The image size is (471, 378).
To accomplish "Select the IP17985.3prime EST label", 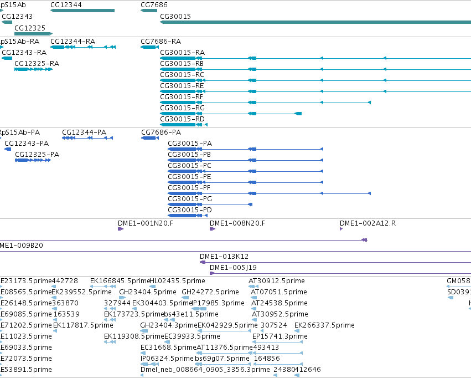I will point(218,303).
